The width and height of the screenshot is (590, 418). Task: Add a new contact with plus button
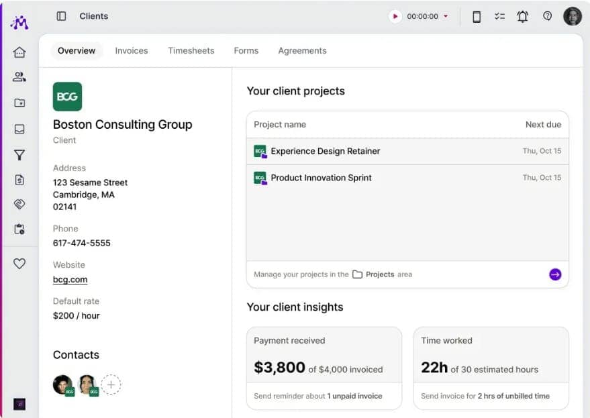click(111, 384)
